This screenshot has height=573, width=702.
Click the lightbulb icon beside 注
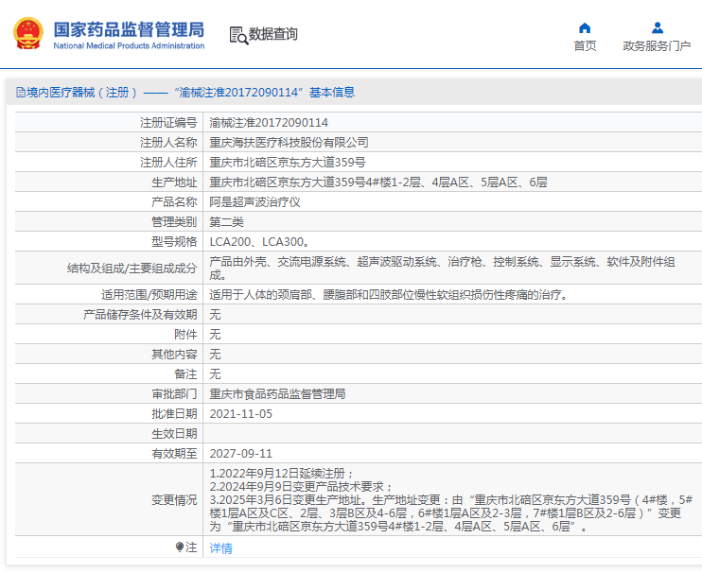coord(180,547)
